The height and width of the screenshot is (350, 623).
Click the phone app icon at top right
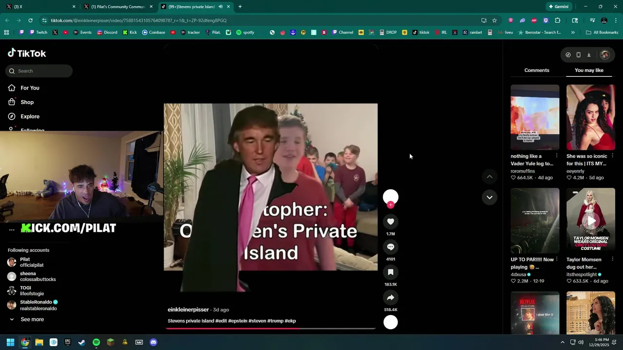click(578, 55)
